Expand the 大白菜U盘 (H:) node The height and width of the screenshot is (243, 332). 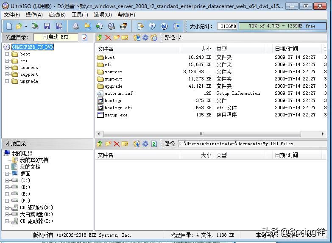pyautogui.click(x=7, y=214)
